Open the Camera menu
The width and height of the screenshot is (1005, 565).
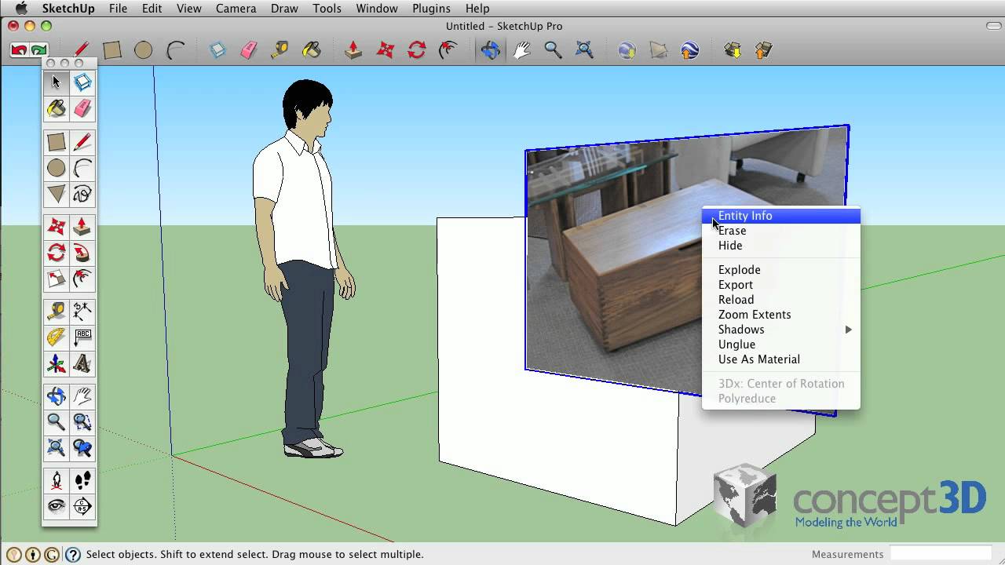point(236,9)
